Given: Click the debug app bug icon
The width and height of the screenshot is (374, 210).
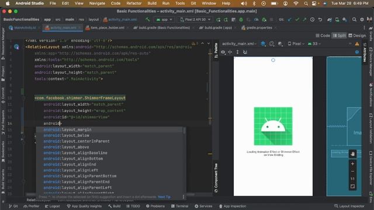Looking at the screenshot, I should click(241, 20).
